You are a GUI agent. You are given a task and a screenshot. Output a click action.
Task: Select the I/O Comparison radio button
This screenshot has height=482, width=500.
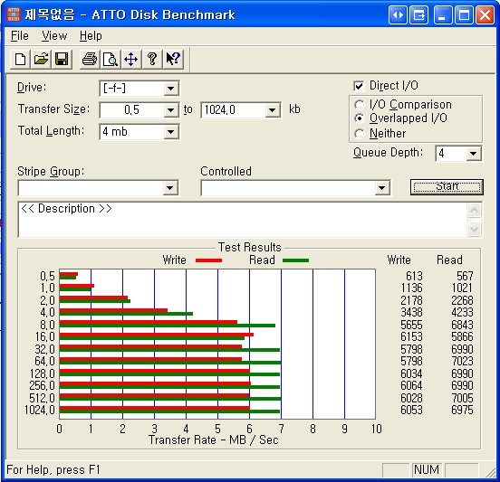coord(359,105)
